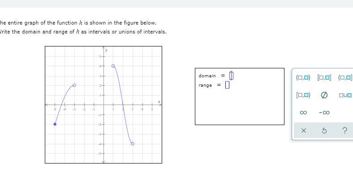Click the range answer input box

point(228,85)
